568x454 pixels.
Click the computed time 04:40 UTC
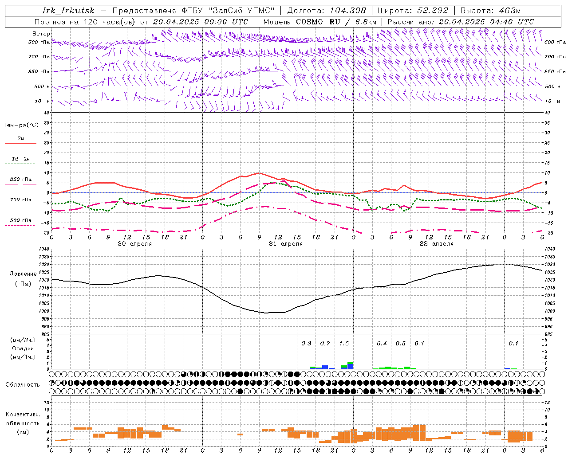click(512, 22)
